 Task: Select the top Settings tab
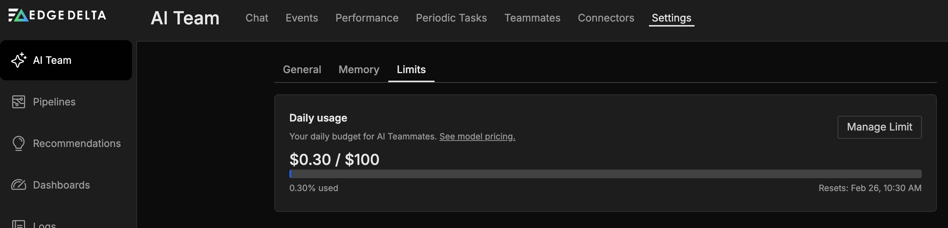[671, 18]
